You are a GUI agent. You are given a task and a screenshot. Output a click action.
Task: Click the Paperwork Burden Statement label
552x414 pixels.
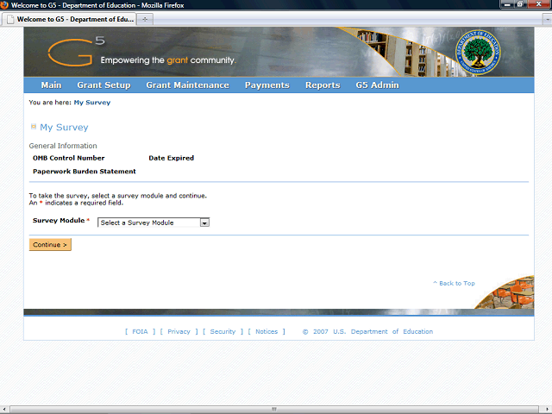pos(85,172)
